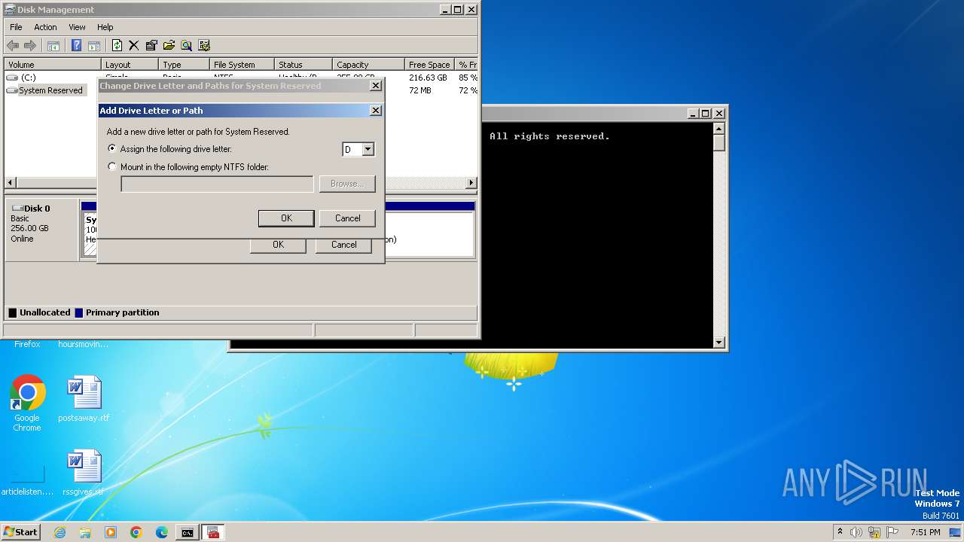Viewport: 964px width, 542px height.
Task: Click the Command Prompt scrollbar up arrow
Action: tap(718, 128)
